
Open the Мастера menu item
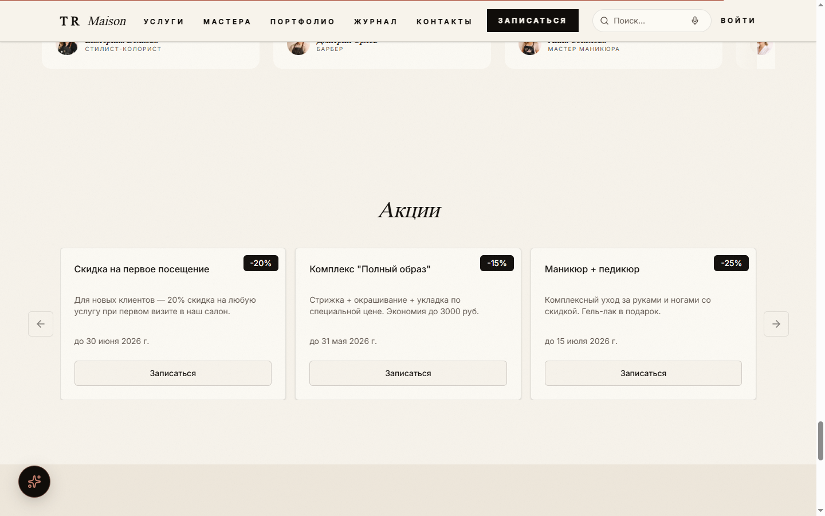click(x=227, y=21)
